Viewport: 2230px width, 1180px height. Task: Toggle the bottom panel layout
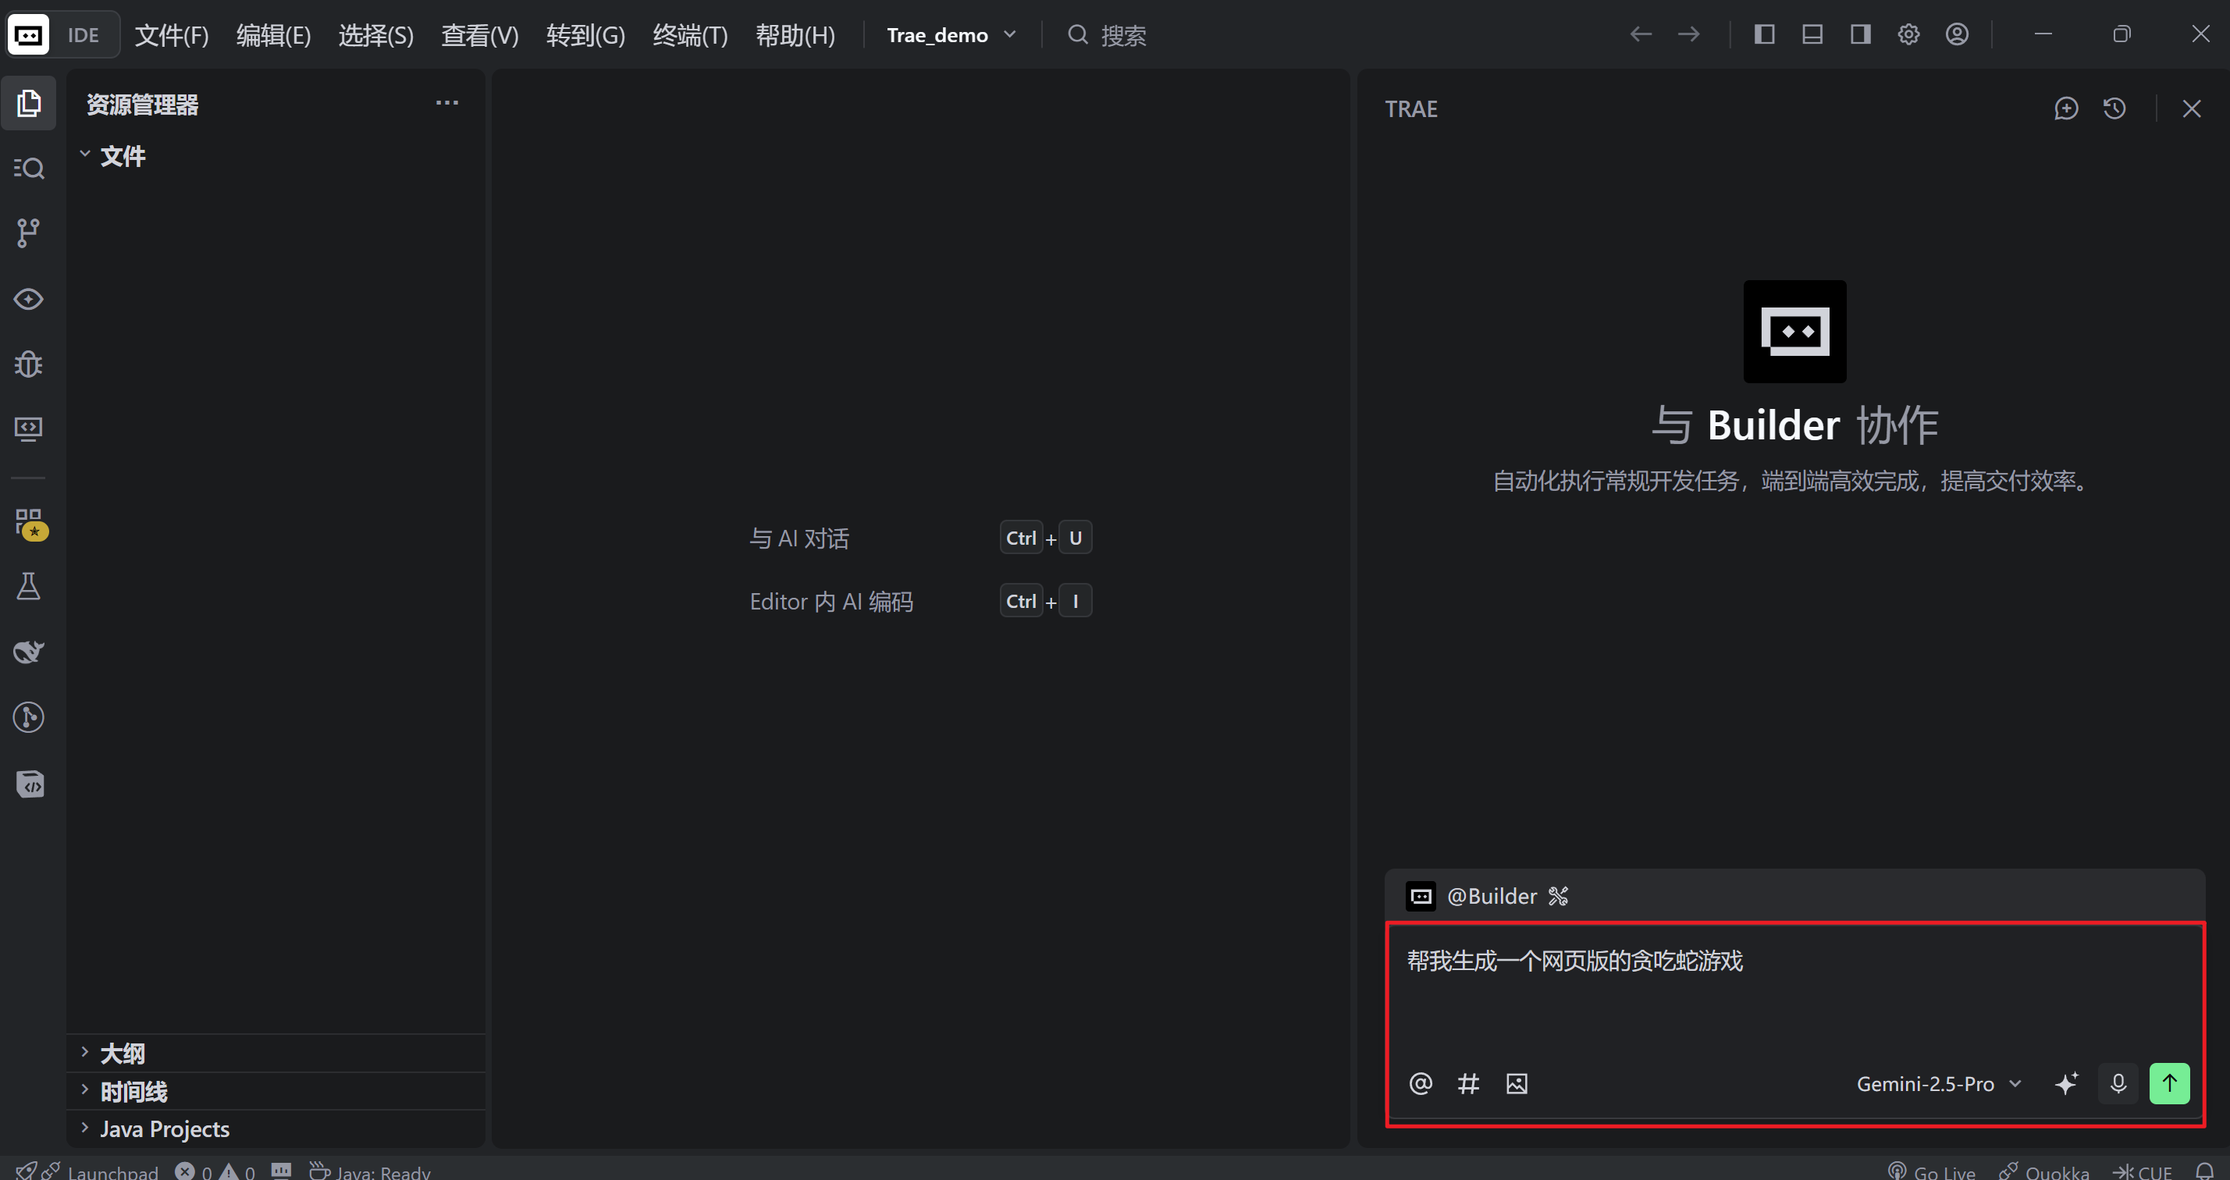(1812, 34)
